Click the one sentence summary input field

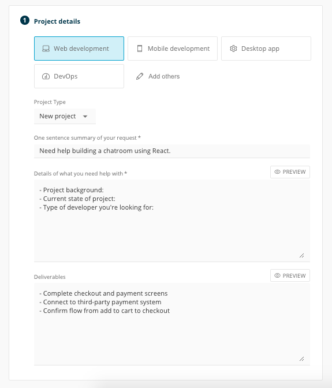[x=172, y=151]
